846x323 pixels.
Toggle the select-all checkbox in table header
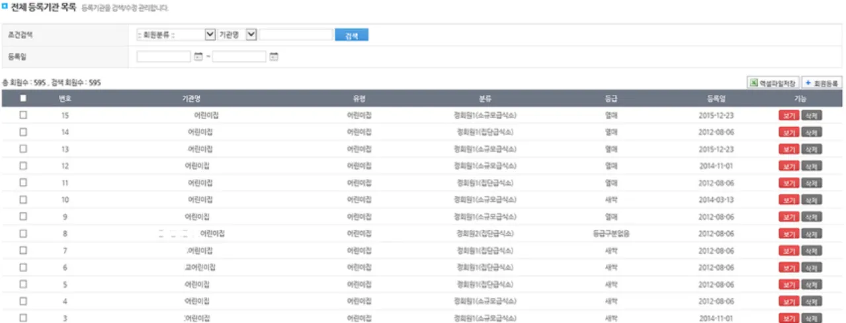click(x=23, y=98)
